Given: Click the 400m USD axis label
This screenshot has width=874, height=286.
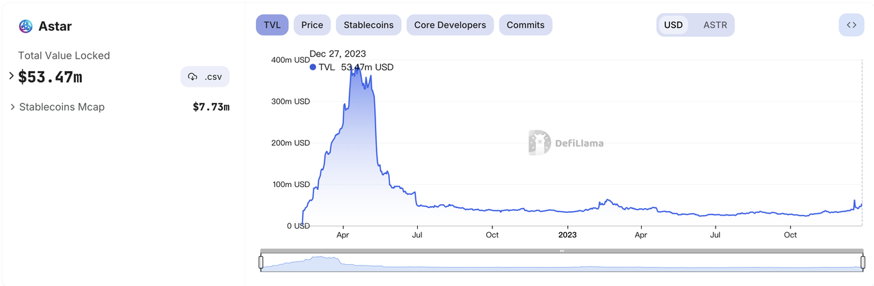Looking at the screenshot, I should 290,60.
